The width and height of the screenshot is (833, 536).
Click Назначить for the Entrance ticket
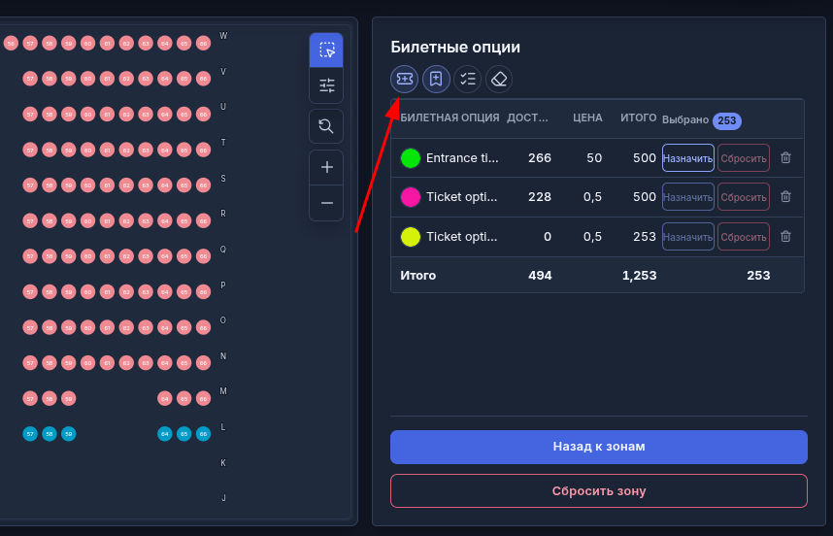pyautogui.click(x=688, y=158)
